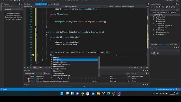Expand Program.cs node in Solution Explorer
The width and height of the screenshot is (181, 102).
point(154,34)
